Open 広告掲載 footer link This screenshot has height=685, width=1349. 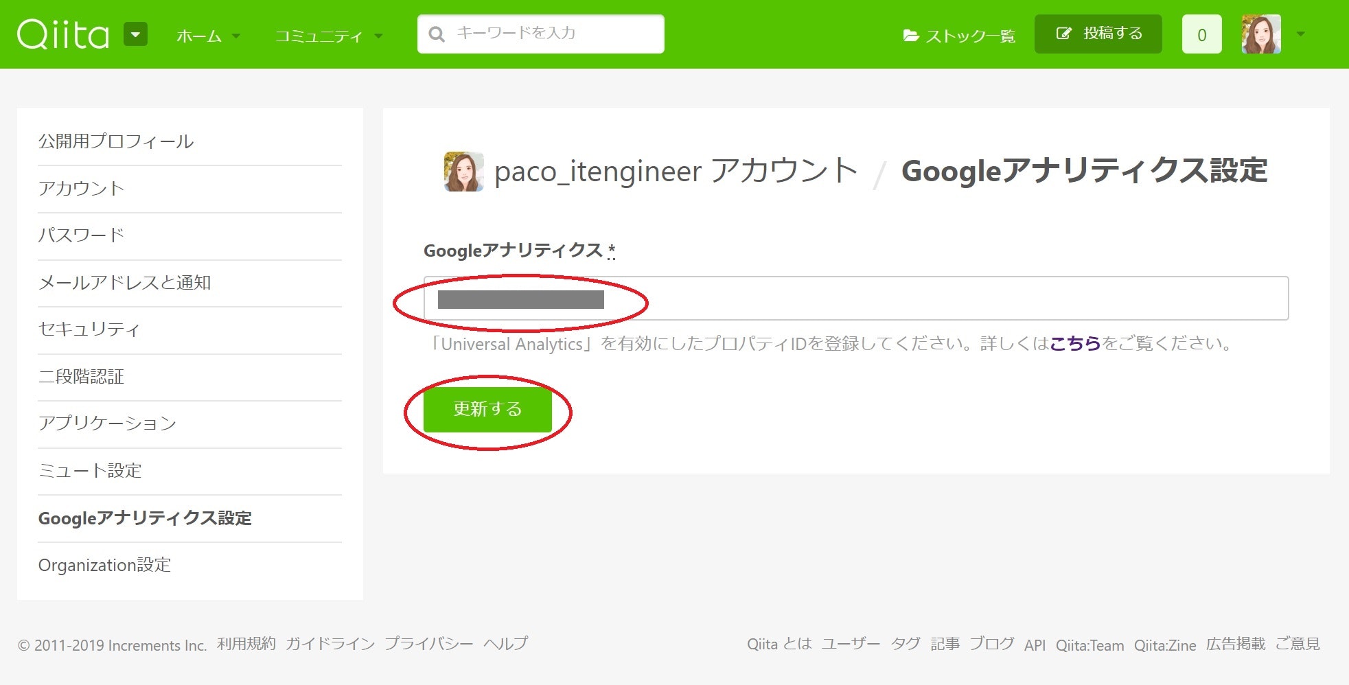[x=1236, y=645]
